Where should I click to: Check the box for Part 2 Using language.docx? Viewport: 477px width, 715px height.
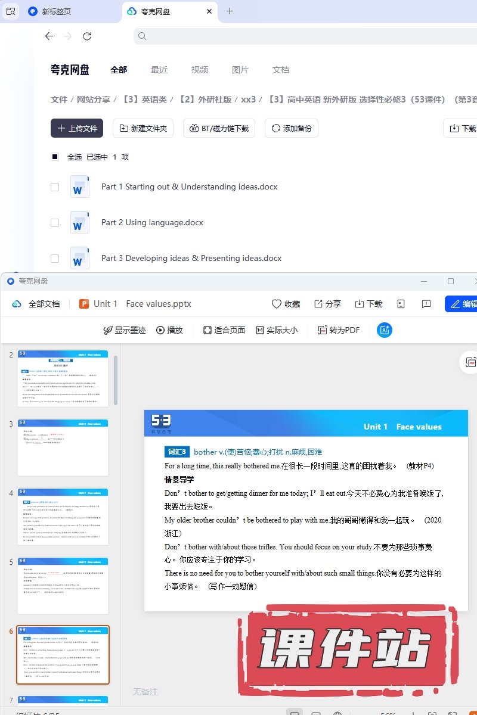coord(55,222)
